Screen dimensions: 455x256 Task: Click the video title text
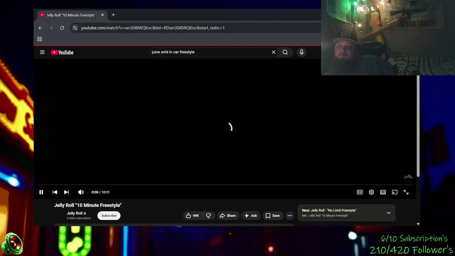click(88, 205)
